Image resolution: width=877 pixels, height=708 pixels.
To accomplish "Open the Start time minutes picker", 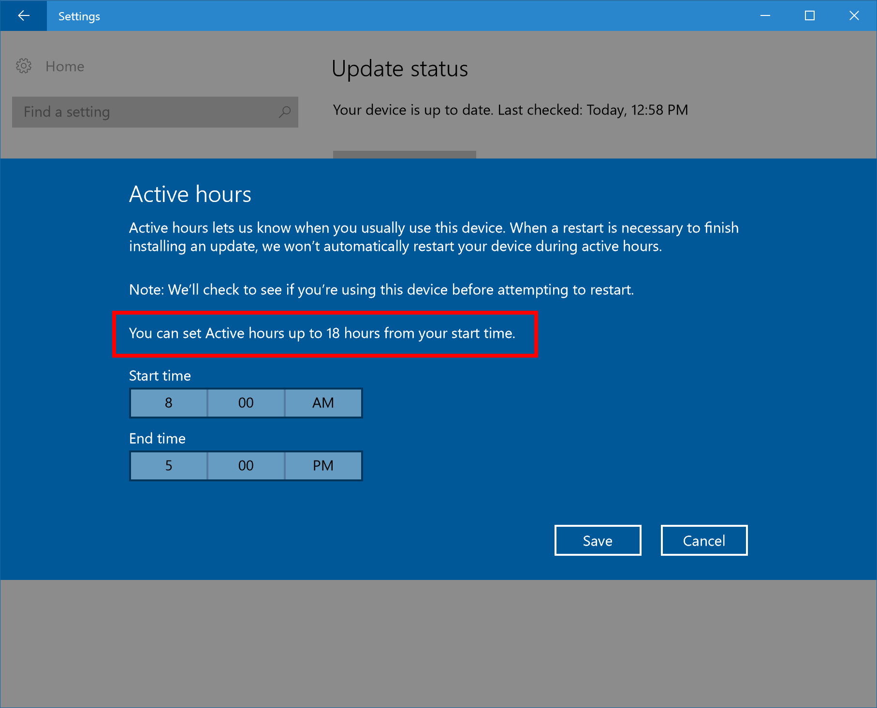I will click(246, 403).
